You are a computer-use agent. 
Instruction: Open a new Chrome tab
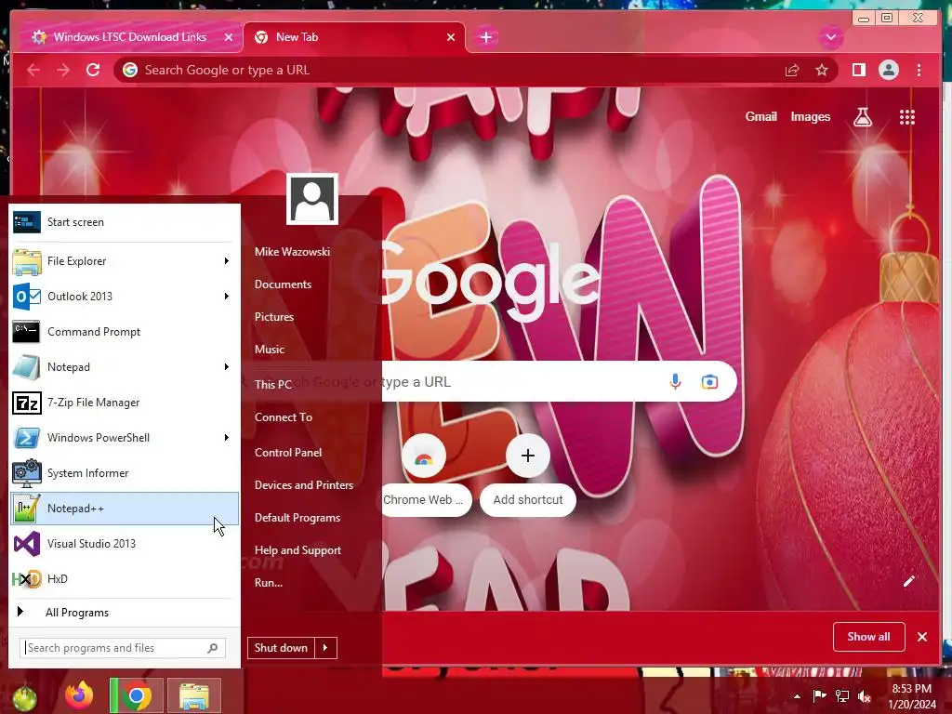point(485,37)
